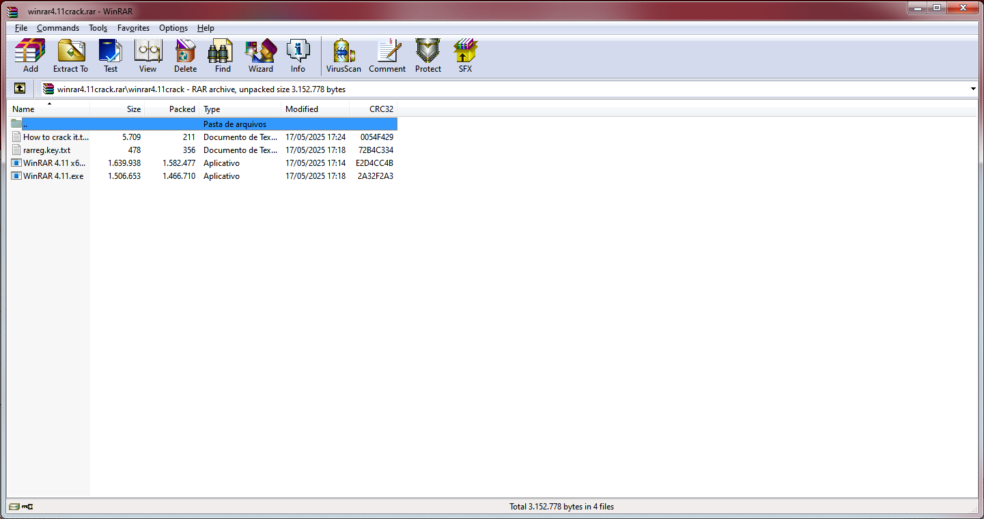The height and width of the screenshot is (519, 984).
Task: Close the WinRAR window
Action: (963, 8)
